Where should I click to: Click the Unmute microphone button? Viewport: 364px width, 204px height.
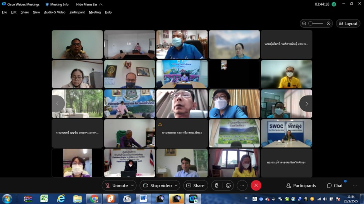point(116,185)
